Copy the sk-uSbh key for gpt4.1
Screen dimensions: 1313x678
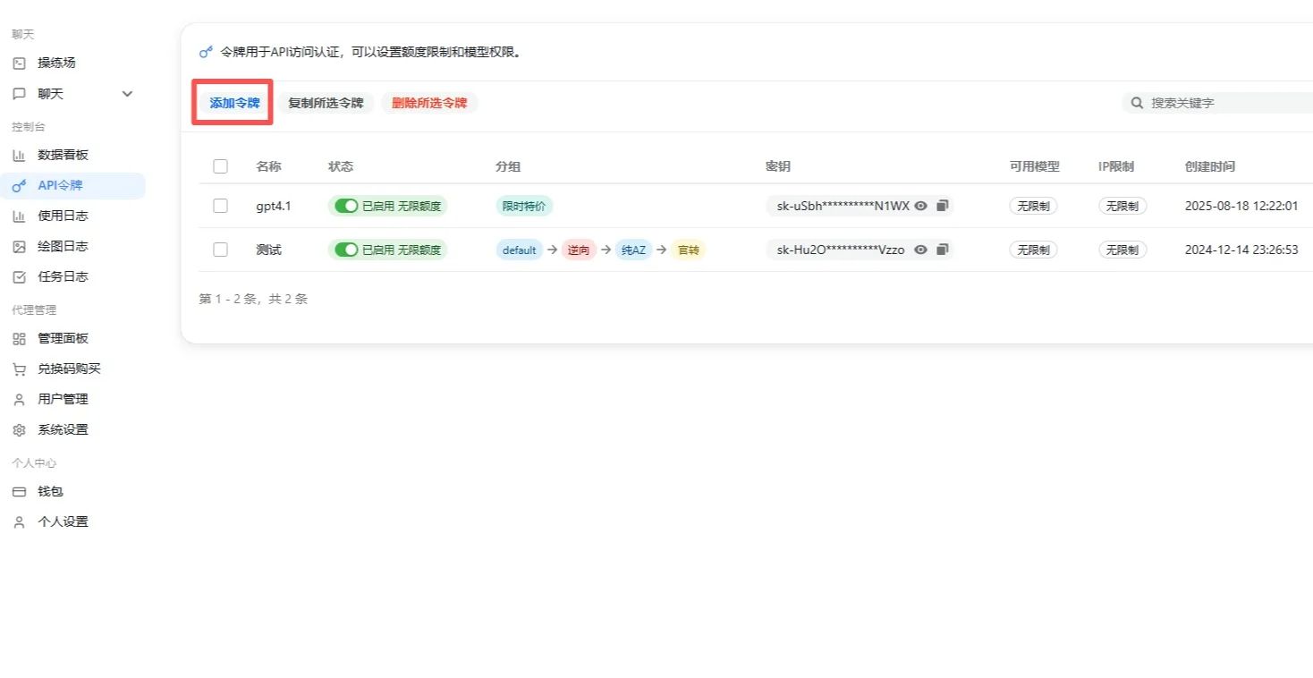point(942,206)
